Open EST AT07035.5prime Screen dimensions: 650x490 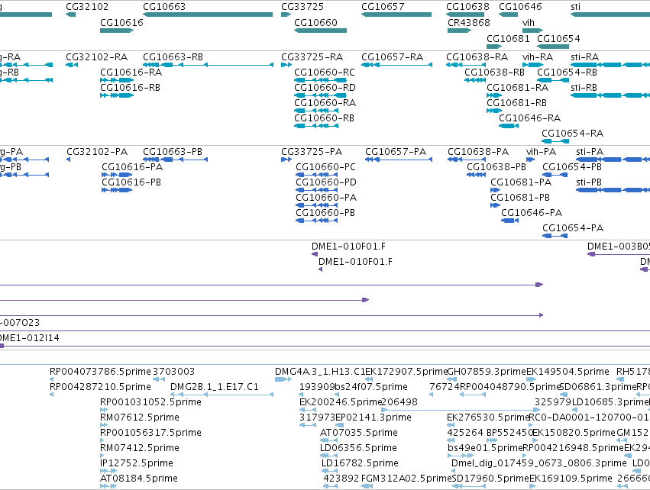coord(359,433)
